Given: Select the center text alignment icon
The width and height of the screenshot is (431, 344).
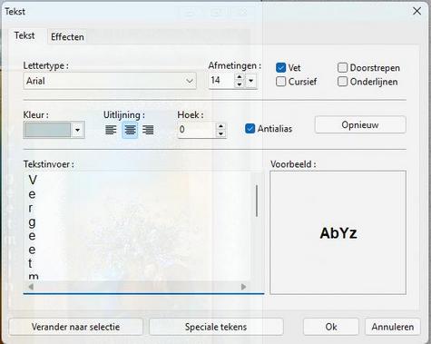Looking at the screenshot, I should [130, 130].
